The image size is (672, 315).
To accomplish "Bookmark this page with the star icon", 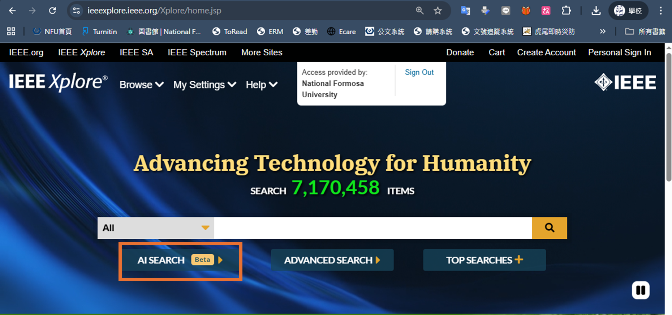I will click(438, 11).
